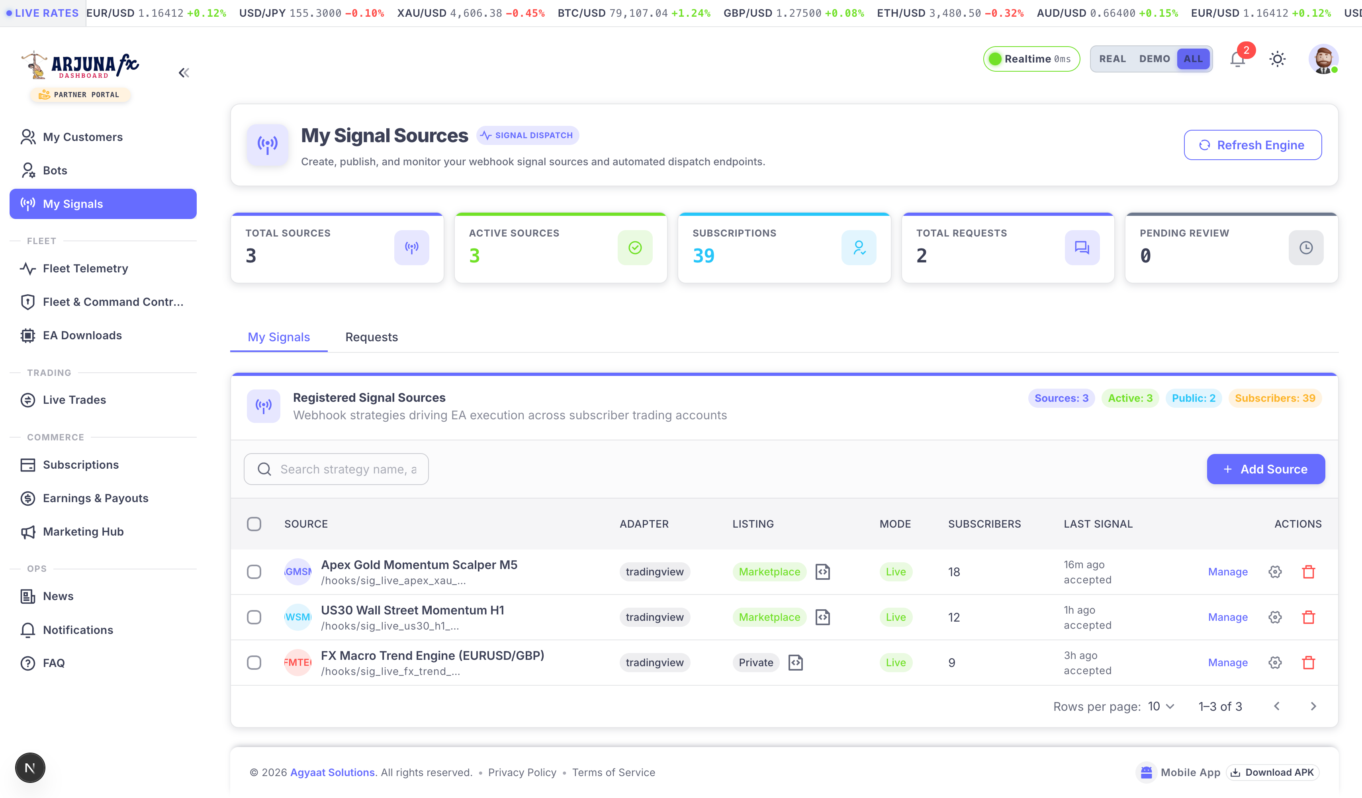Switch account filter to ALL
This screenshot has height=798, width=1362.
click(x=1193, y=59)
